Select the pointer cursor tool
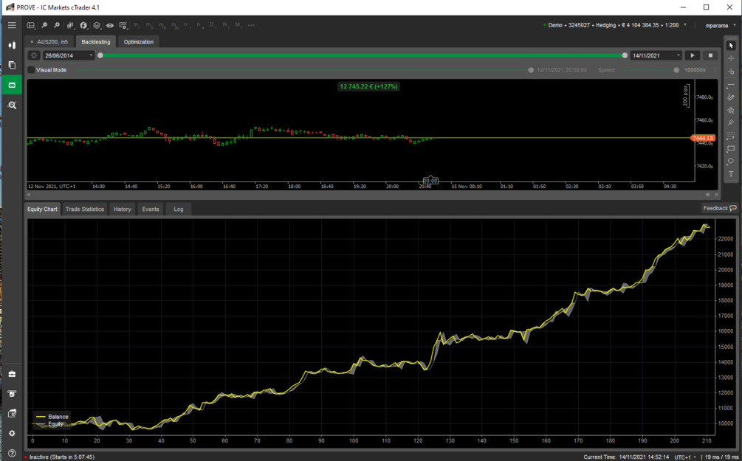The height and width of the screenshot is (461, 742). [x=731, y=46]
